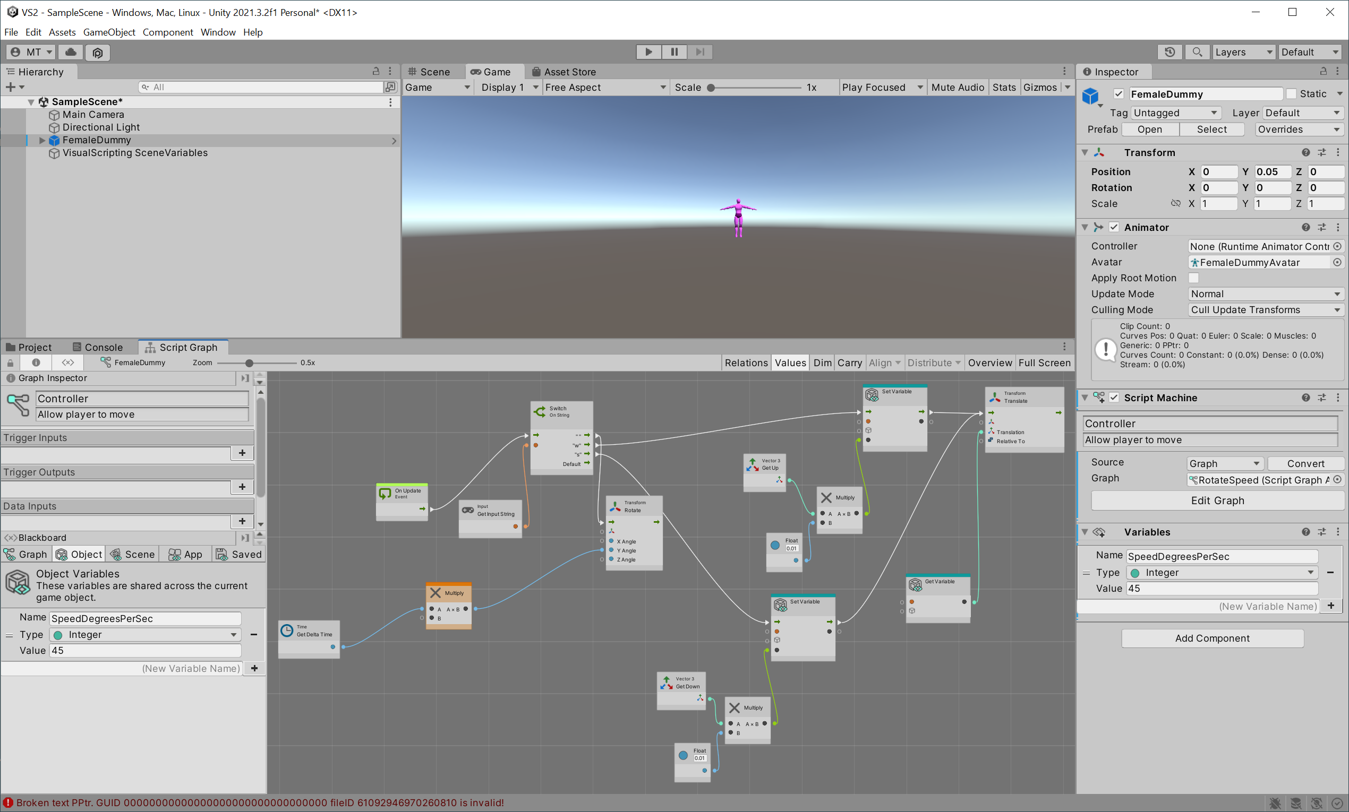1349x812 pixels.
Task: Click the Script Graph Zoom slider handle
Action: pyautogui.click(x=249, y=363)
